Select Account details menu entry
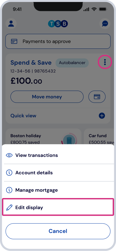 click(x=58, y=173)
